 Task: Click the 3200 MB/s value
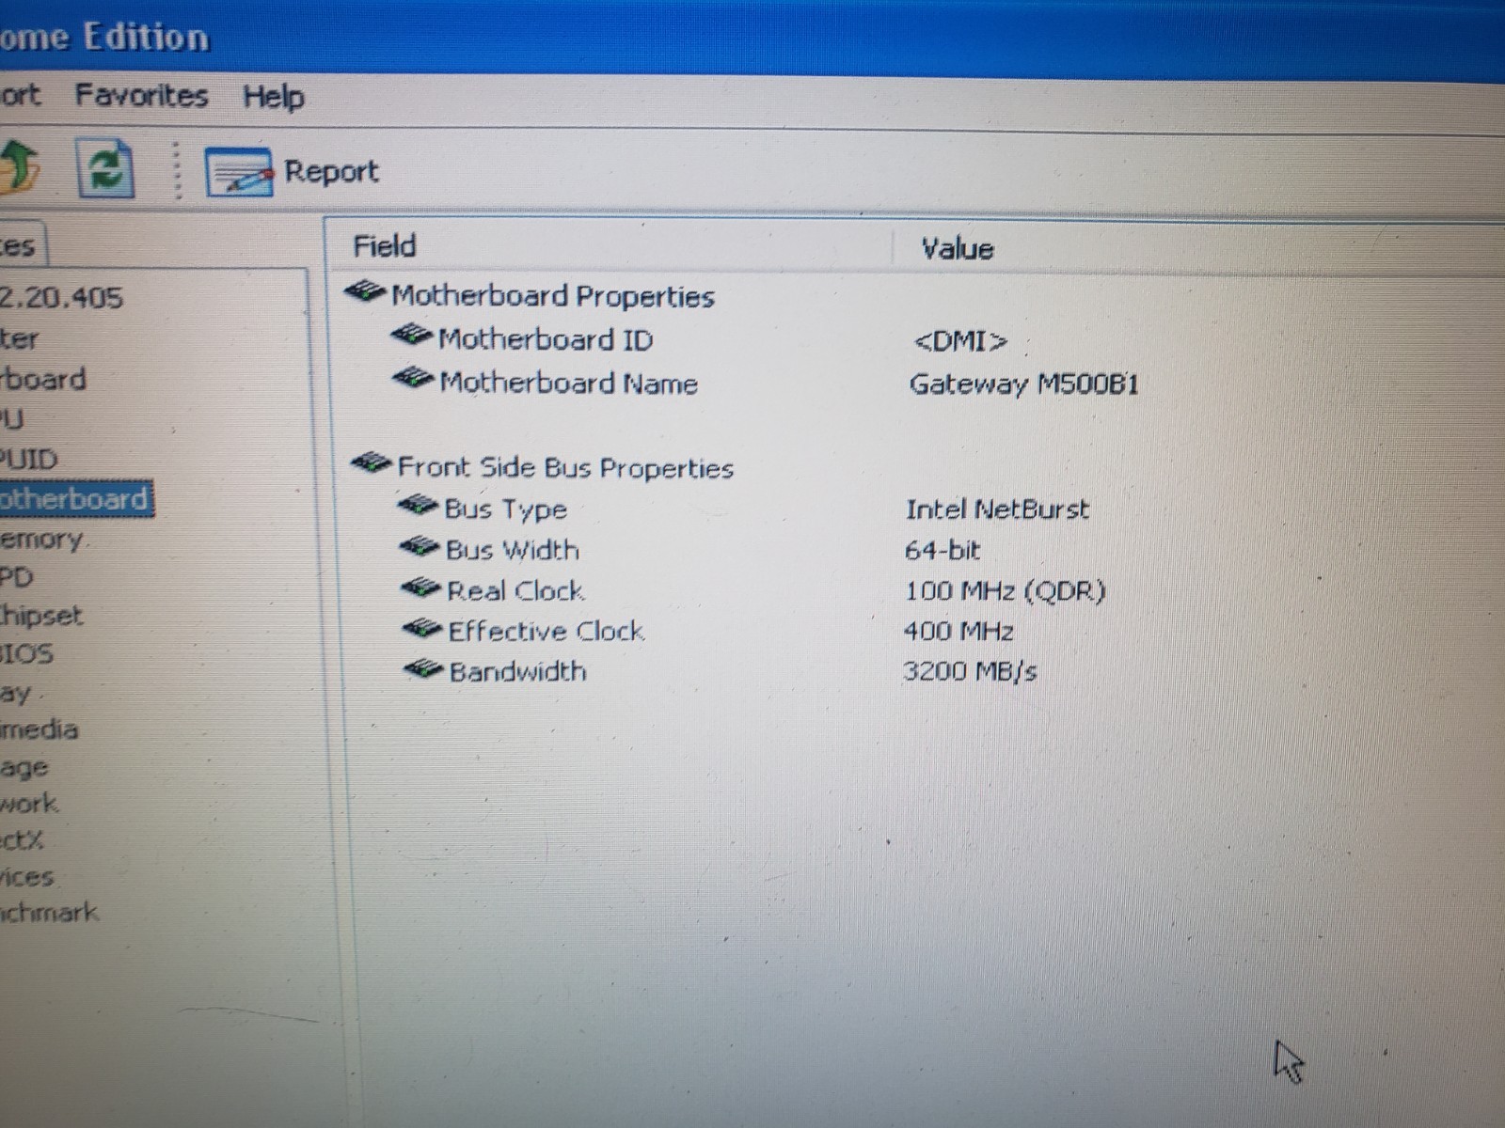[970, 671]
